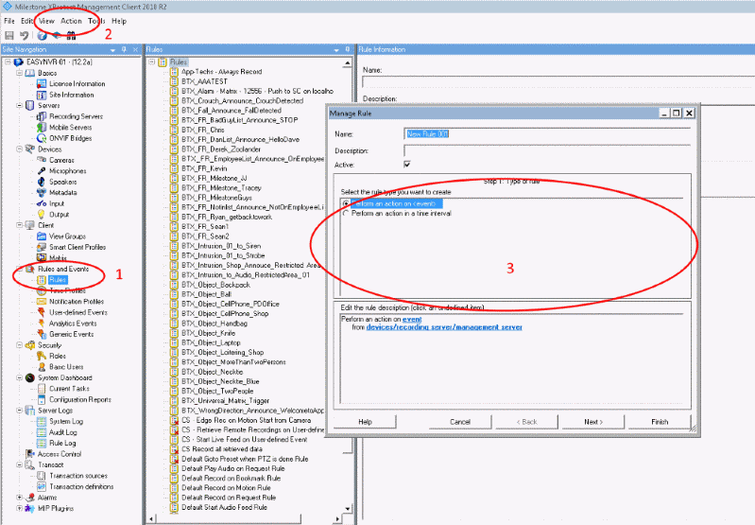
Task: Click the Save toolbar icon
Action: point(9,35)
